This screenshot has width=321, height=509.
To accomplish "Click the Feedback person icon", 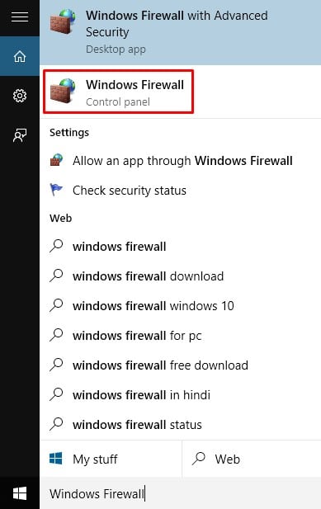I will click(x=20, y=135).
